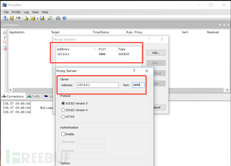The width and height of the screenshot is (231, 166).
Task: Click Proxifier app icon in title bar
Action: (5, 5)
